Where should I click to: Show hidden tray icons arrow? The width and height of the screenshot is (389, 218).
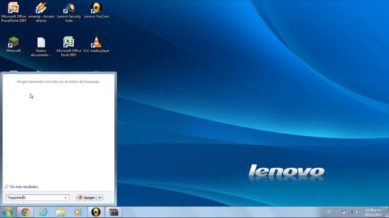tap(337, 212)
